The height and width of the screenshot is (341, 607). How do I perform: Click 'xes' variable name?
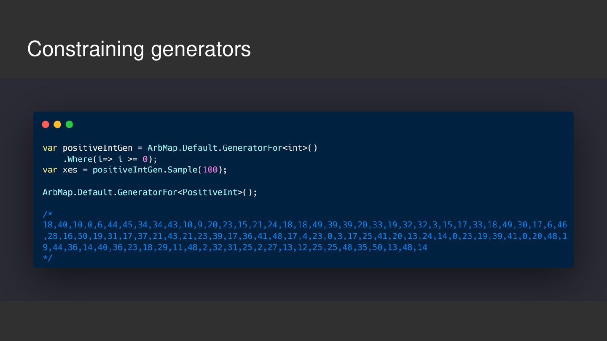[70, 170]
